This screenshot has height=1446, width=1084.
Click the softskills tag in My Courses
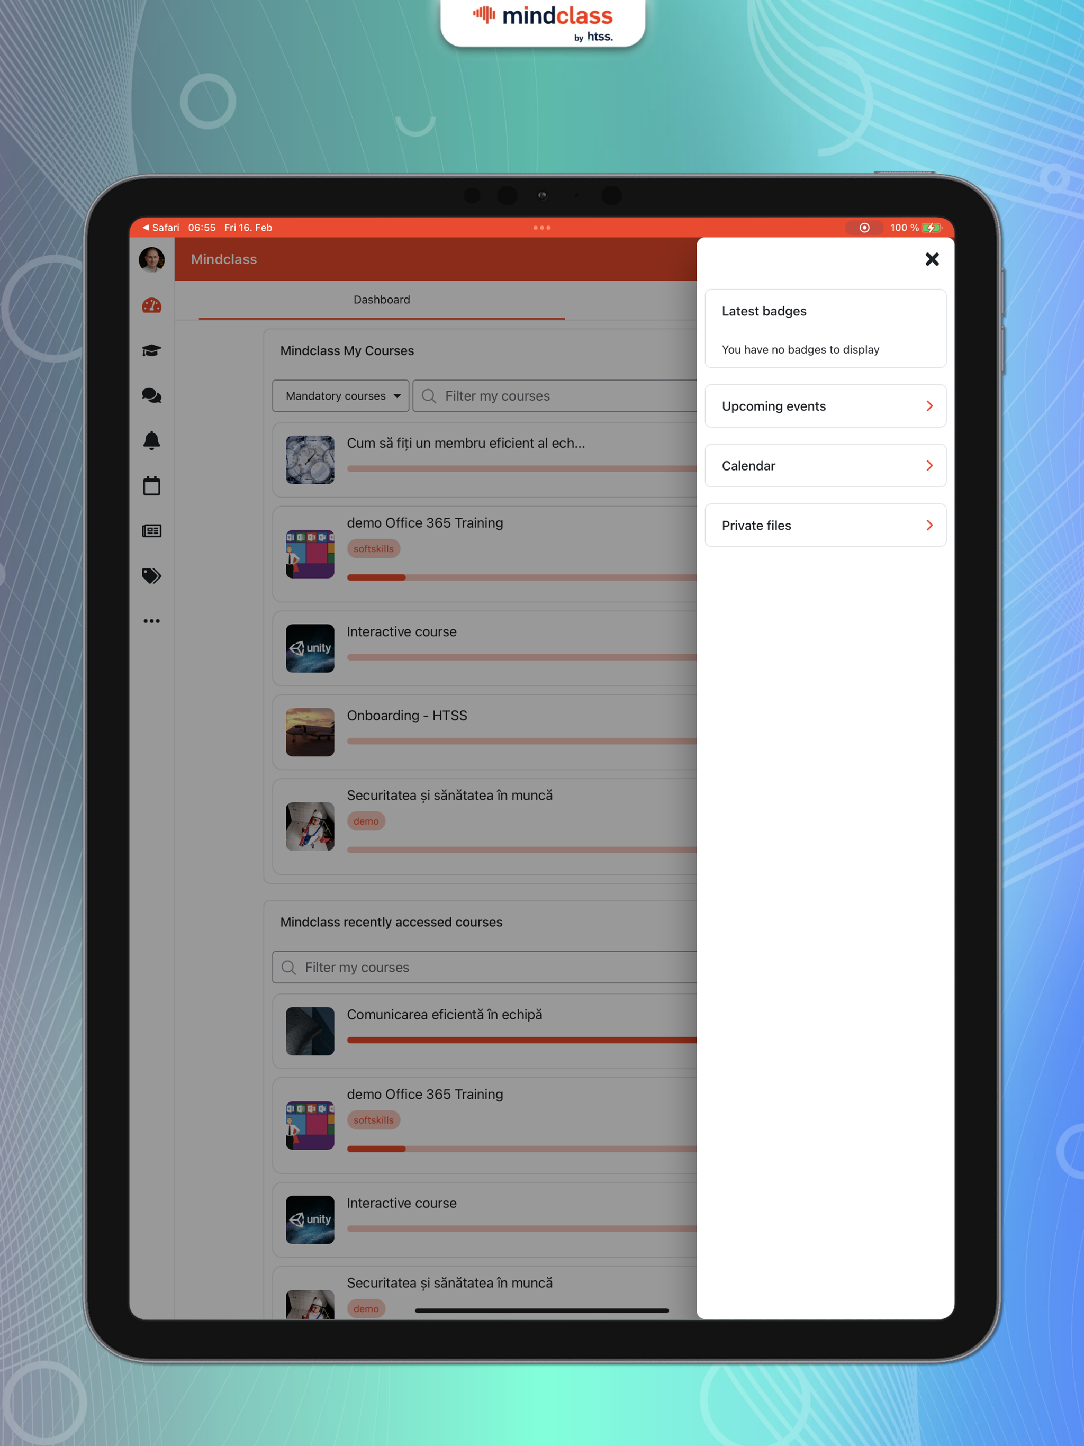click(x=373, y=549)
